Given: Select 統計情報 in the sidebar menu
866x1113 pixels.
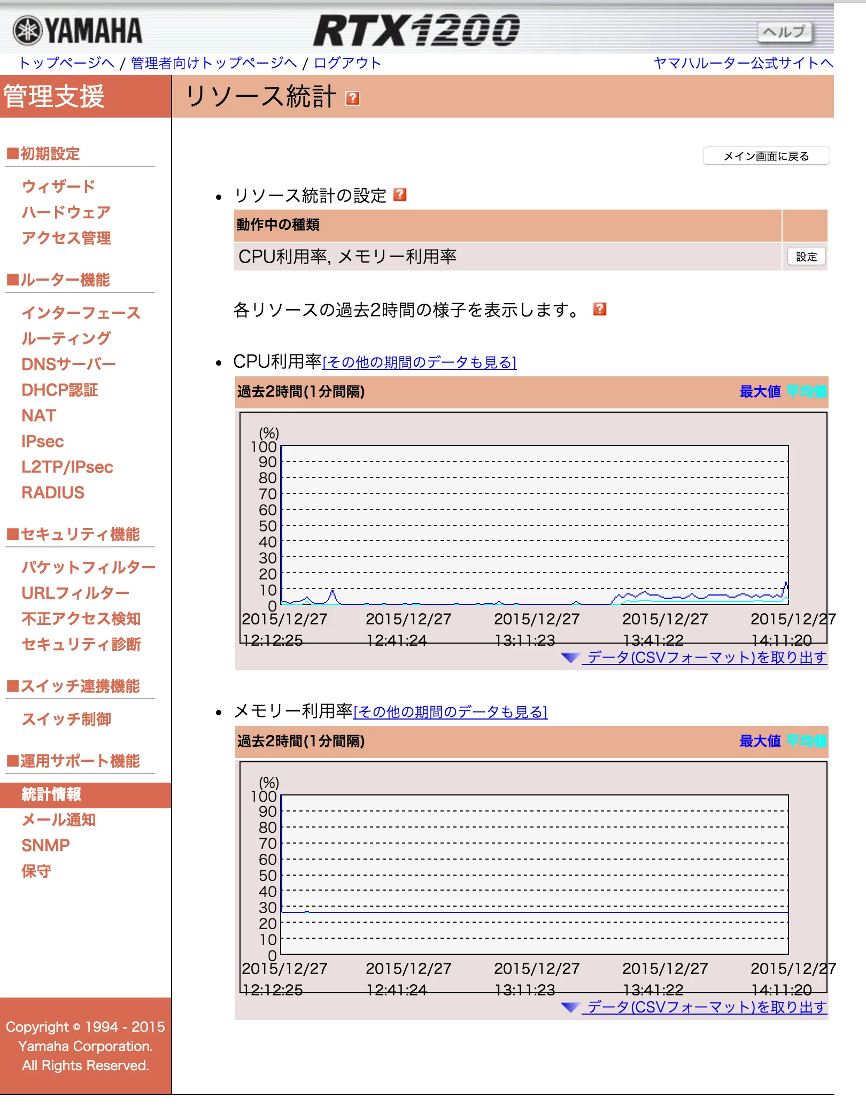Looking at the screenshot, I should pos(51,794).
